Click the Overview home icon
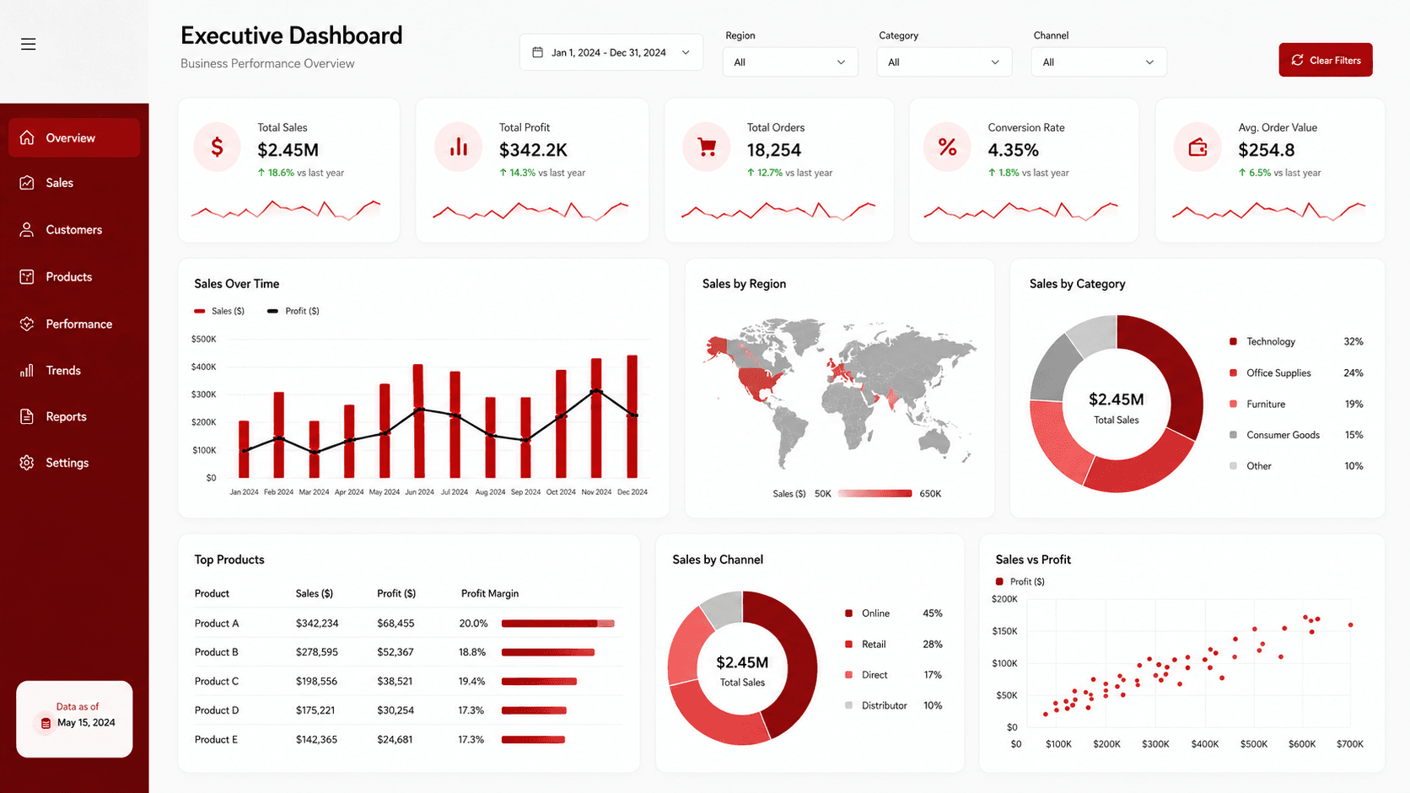 point(27,137)
